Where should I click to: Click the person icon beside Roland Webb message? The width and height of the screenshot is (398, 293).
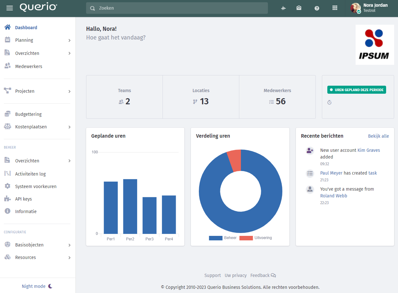(310, 189)
